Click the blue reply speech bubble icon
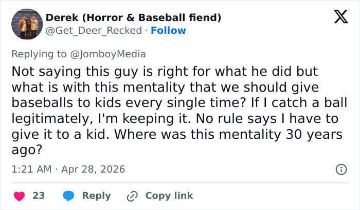Viewport: 360px width, 210px height. pyautogui.click(x=68, y=196)
